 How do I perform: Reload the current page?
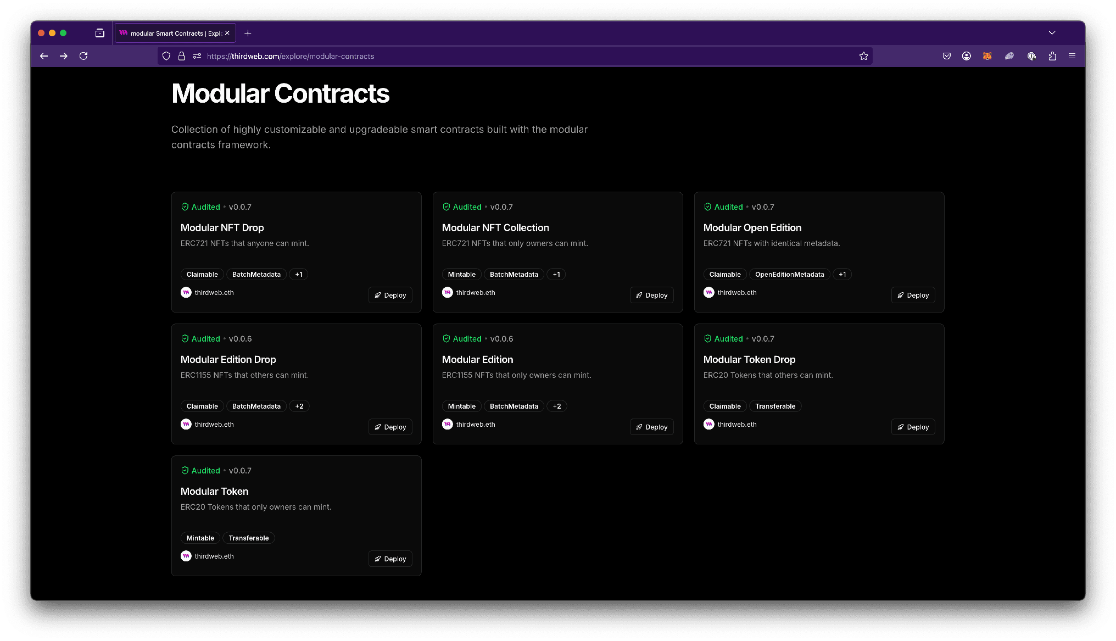83,55
